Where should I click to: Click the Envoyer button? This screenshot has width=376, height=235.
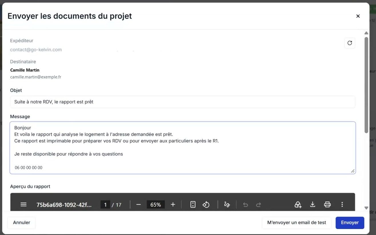[x=350, y=223]
